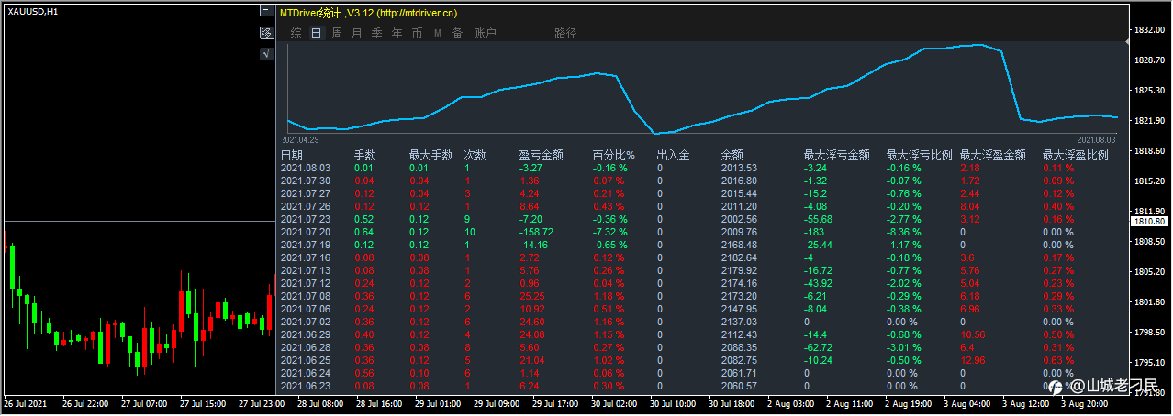The width and height of the screenshot is (1173, 416).
Task: Open the 年 yearly tab
Action: pyautogui.click(x=397, y=33)
